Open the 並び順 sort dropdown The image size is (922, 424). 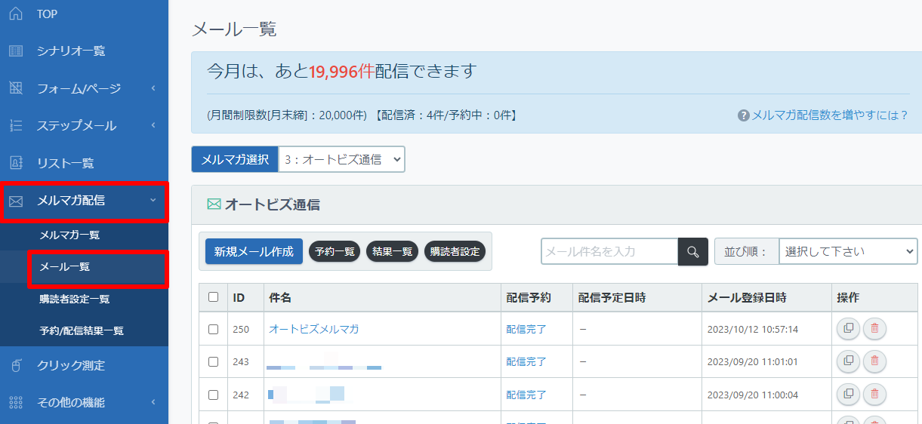pos(847,251)
